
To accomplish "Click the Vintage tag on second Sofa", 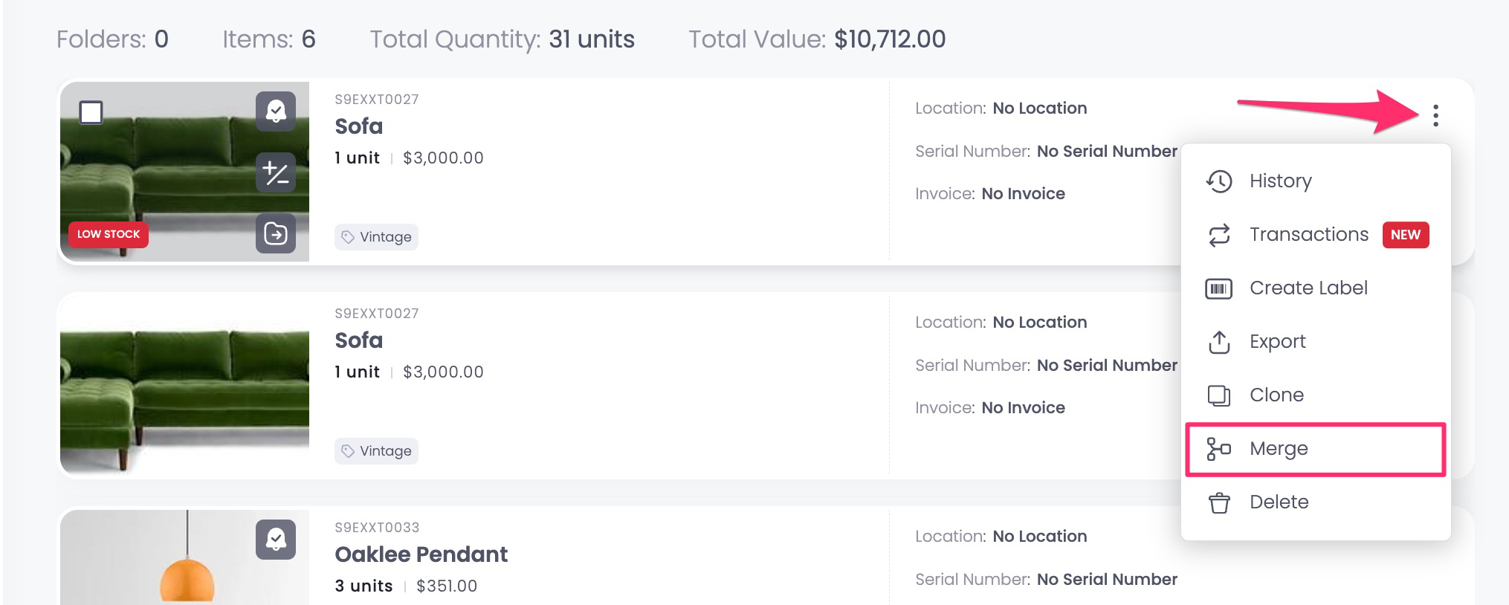I will tap(376, 451).
